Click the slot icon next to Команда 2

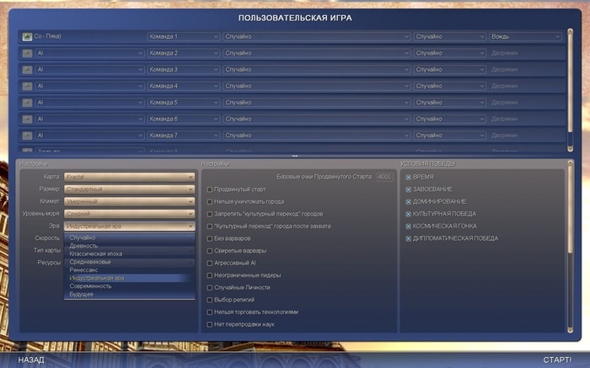point(28,53)
